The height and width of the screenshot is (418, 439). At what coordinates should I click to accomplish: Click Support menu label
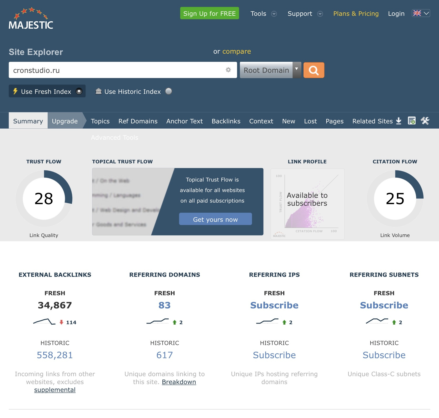[x=300, y=13]
